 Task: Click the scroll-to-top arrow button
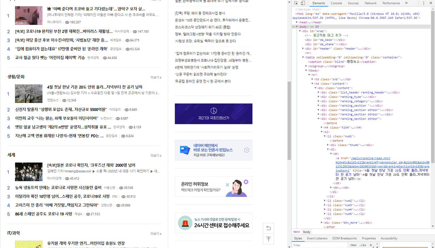(268, 239)
